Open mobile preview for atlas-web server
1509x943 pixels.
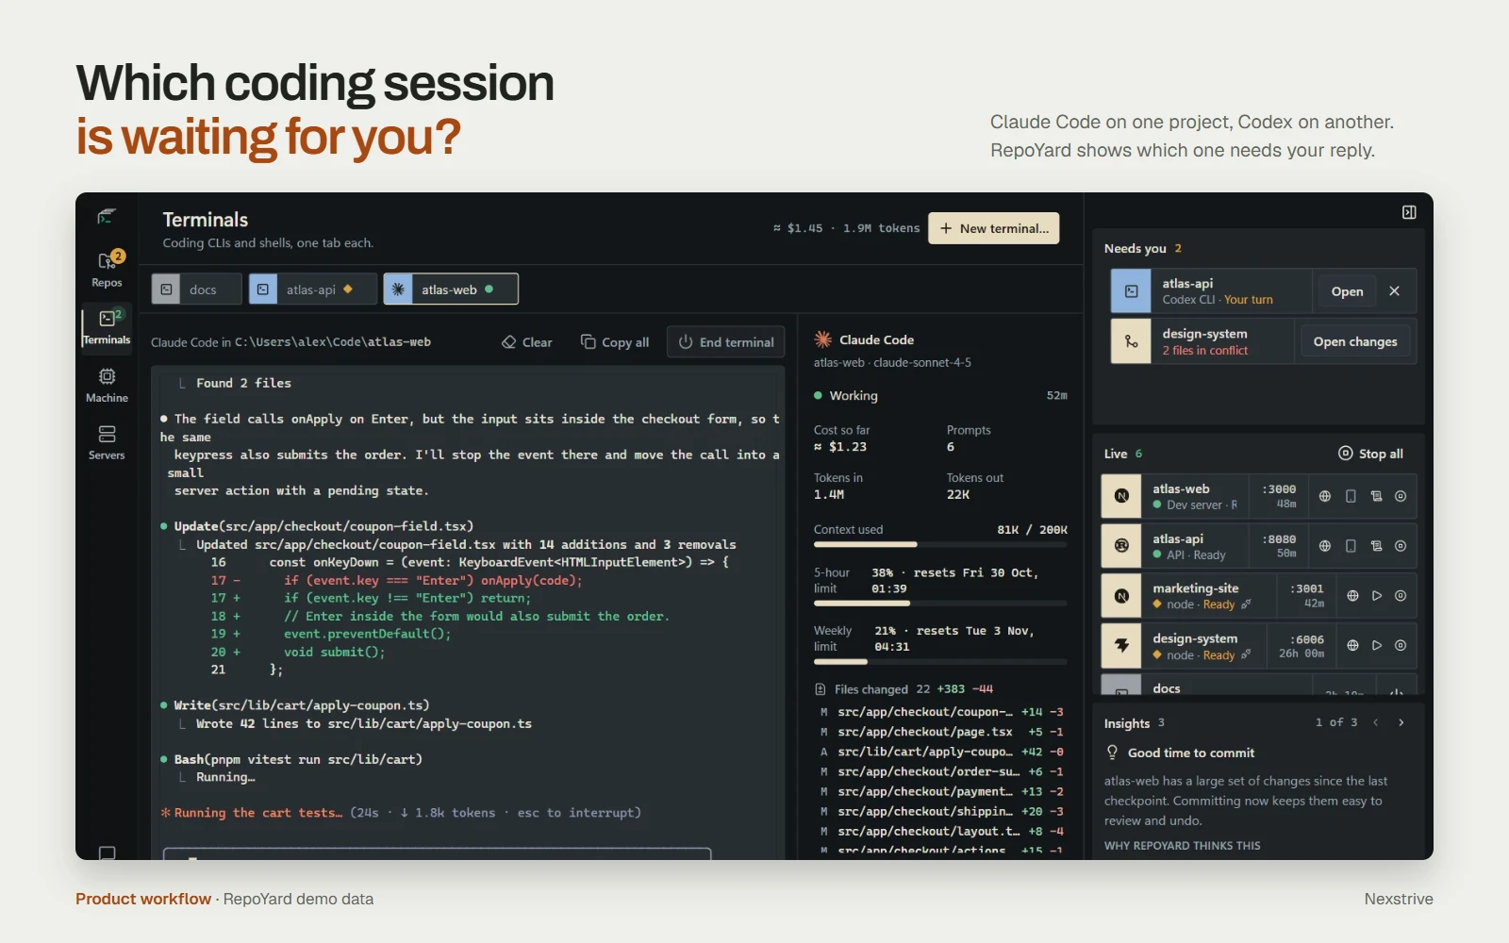[x=1351, y=496]
